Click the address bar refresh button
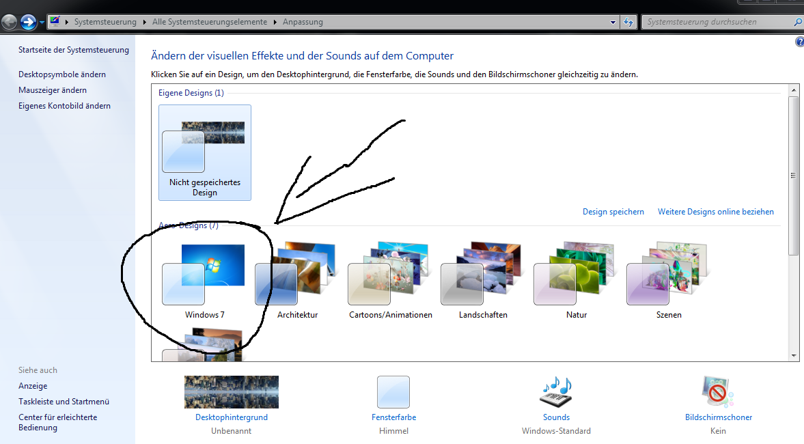The image size is (804, 444). click(628, 22)
